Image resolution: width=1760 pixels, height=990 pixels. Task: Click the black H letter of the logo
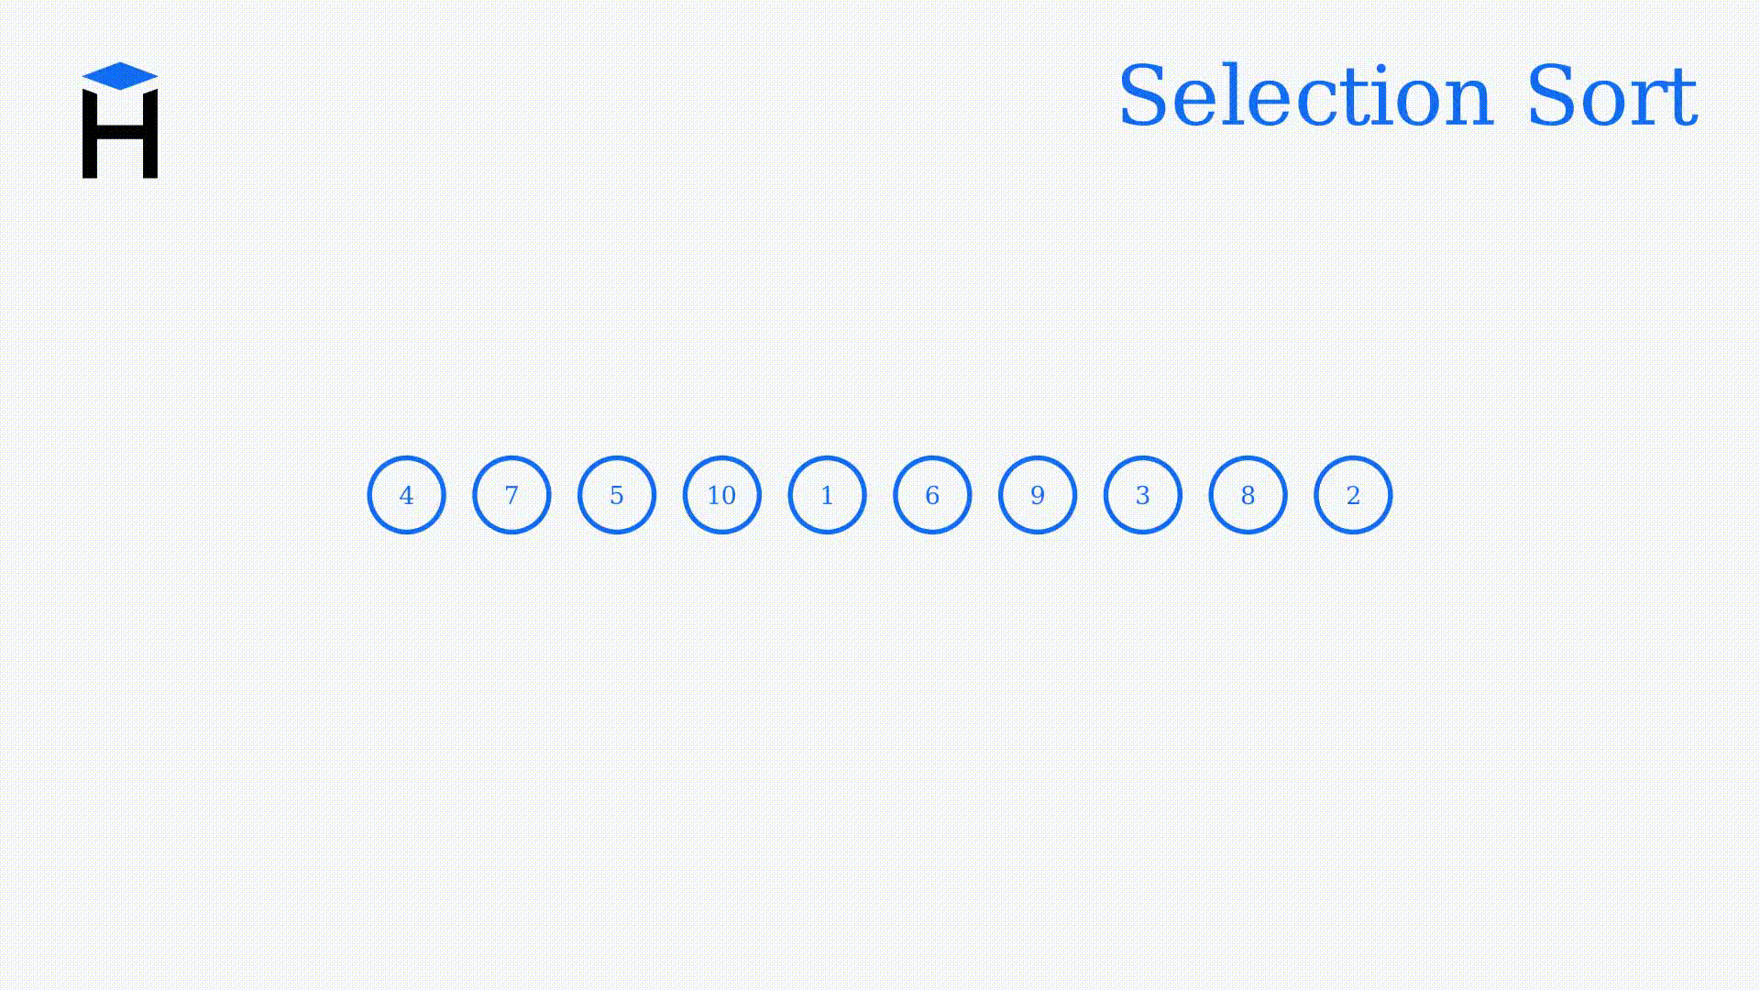120,136
